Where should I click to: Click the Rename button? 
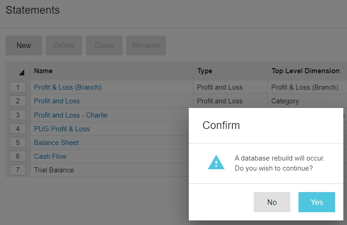[x=146, y=46]
